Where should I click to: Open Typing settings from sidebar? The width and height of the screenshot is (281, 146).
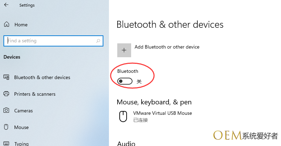coord(22,143)
